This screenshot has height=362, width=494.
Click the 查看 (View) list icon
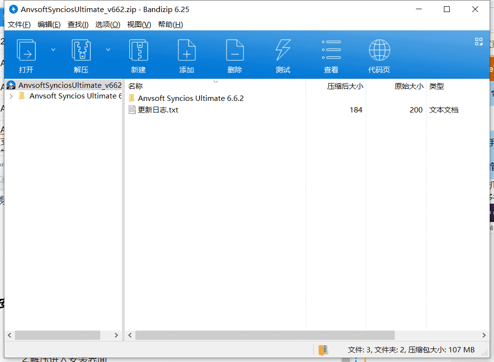click(331, 50)
